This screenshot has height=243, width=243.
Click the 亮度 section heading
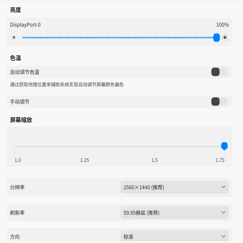16,10
